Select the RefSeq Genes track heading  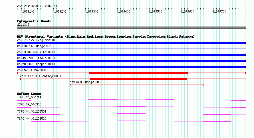(x=29, y=94)
